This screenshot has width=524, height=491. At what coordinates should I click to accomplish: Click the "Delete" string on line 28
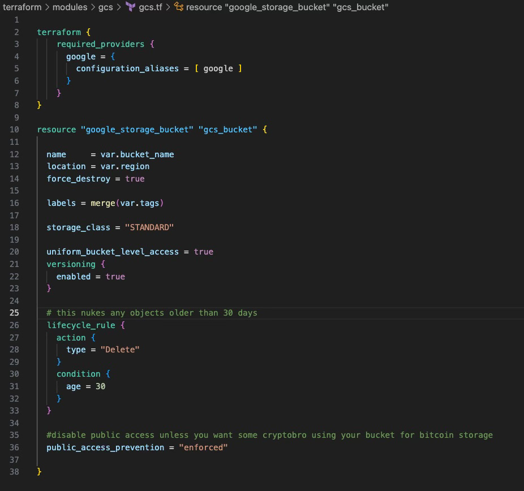tap(120, 350)
